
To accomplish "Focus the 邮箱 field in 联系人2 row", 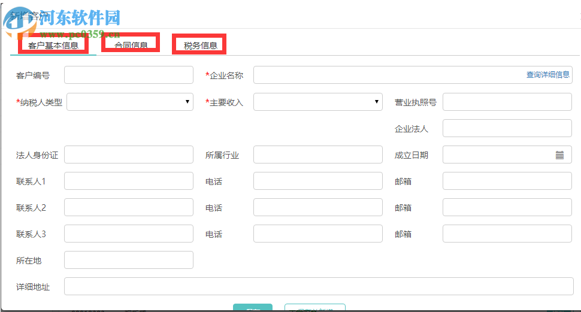I will [507, 207].
